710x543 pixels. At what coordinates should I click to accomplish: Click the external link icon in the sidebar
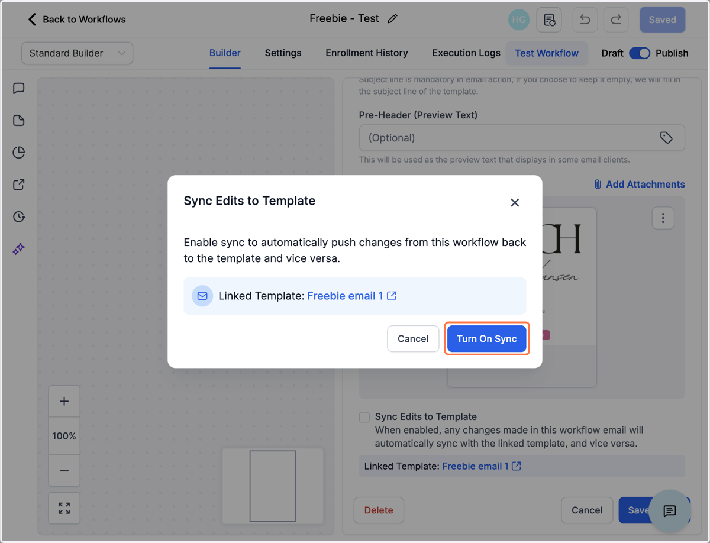[x=19, y=185]
